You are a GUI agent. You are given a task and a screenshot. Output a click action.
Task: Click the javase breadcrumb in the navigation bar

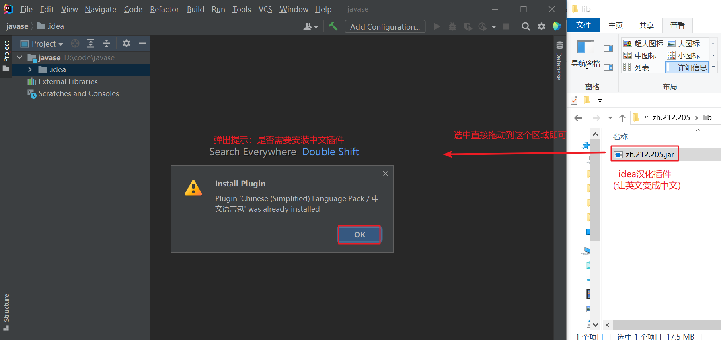pos(17,26)
